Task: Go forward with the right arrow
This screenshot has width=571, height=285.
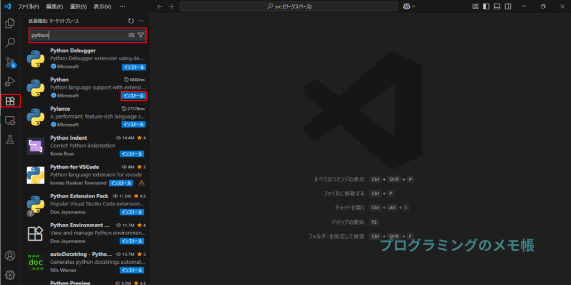Action: (x=171, y=7)
